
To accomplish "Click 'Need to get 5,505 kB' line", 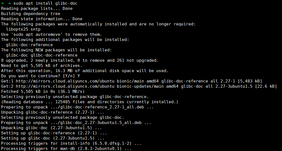I will (42, 66).
